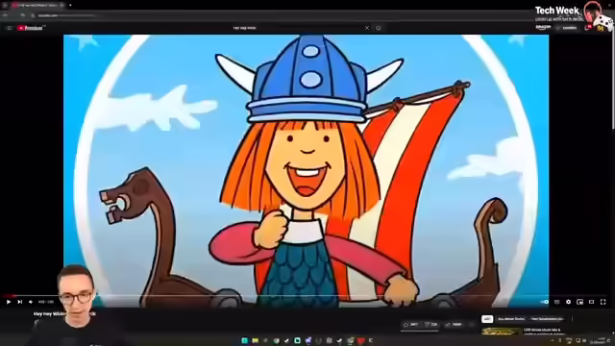Screen dimensions: 615x346
Task: Reload the page in the browser
Action: (x=23, y=15)
